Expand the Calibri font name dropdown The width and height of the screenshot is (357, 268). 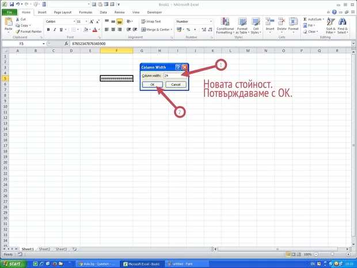click(x=73, y=21)
